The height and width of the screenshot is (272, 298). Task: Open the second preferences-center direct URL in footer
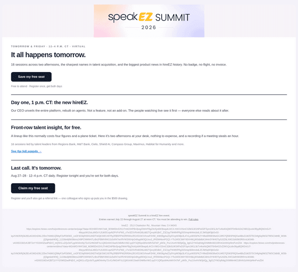point(149,252)
